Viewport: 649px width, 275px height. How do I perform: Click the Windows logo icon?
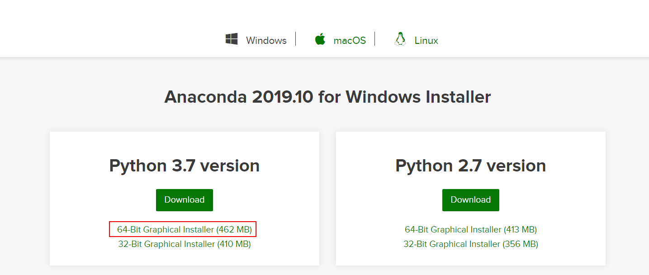(x=232, y=39)
